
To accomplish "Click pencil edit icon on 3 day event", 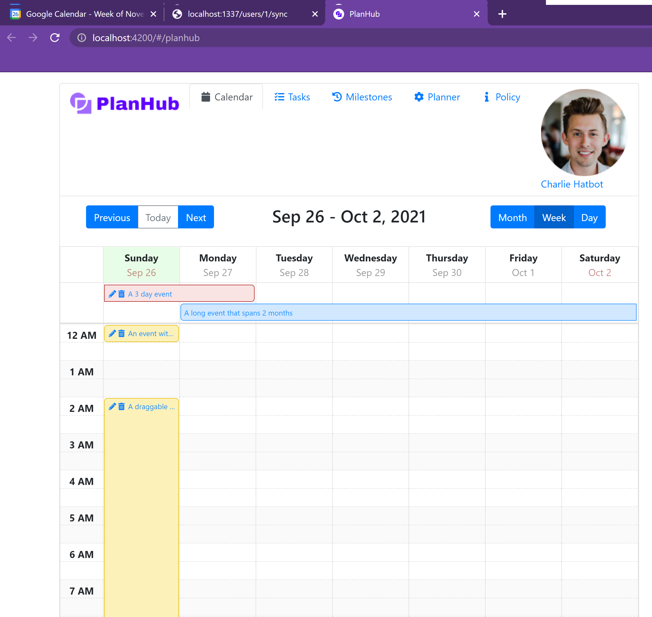I will pyautogui.click(x=112, y=294).
